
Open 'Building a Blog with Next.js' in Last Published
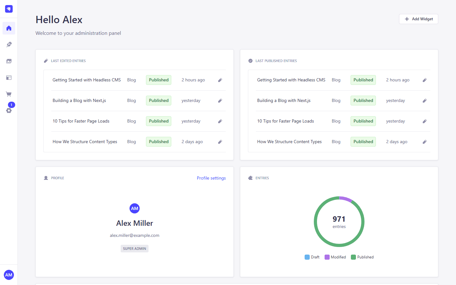(x=284, y=101)
